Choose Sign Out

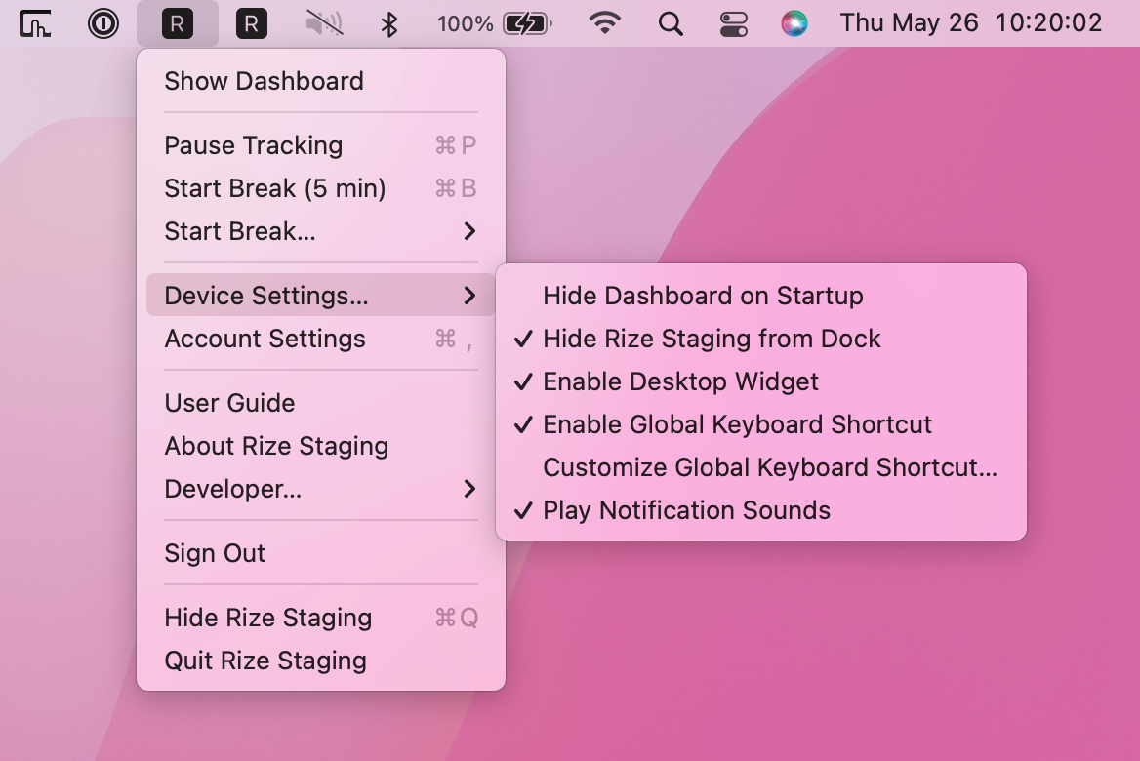[x=320, y=553]
